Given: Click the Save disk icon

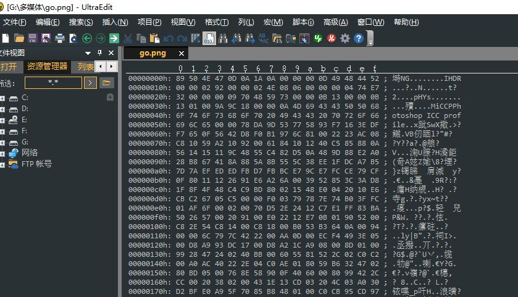Looking at the screenshot, I should pos(33,38).
